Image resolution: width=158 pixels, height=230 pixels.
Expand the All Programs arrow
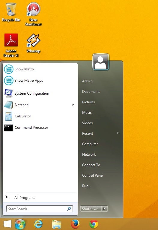7,197
